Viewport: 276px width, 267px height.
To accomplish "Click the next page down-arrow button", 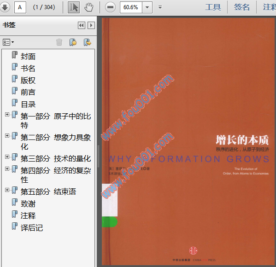I will tap(5, 7).
